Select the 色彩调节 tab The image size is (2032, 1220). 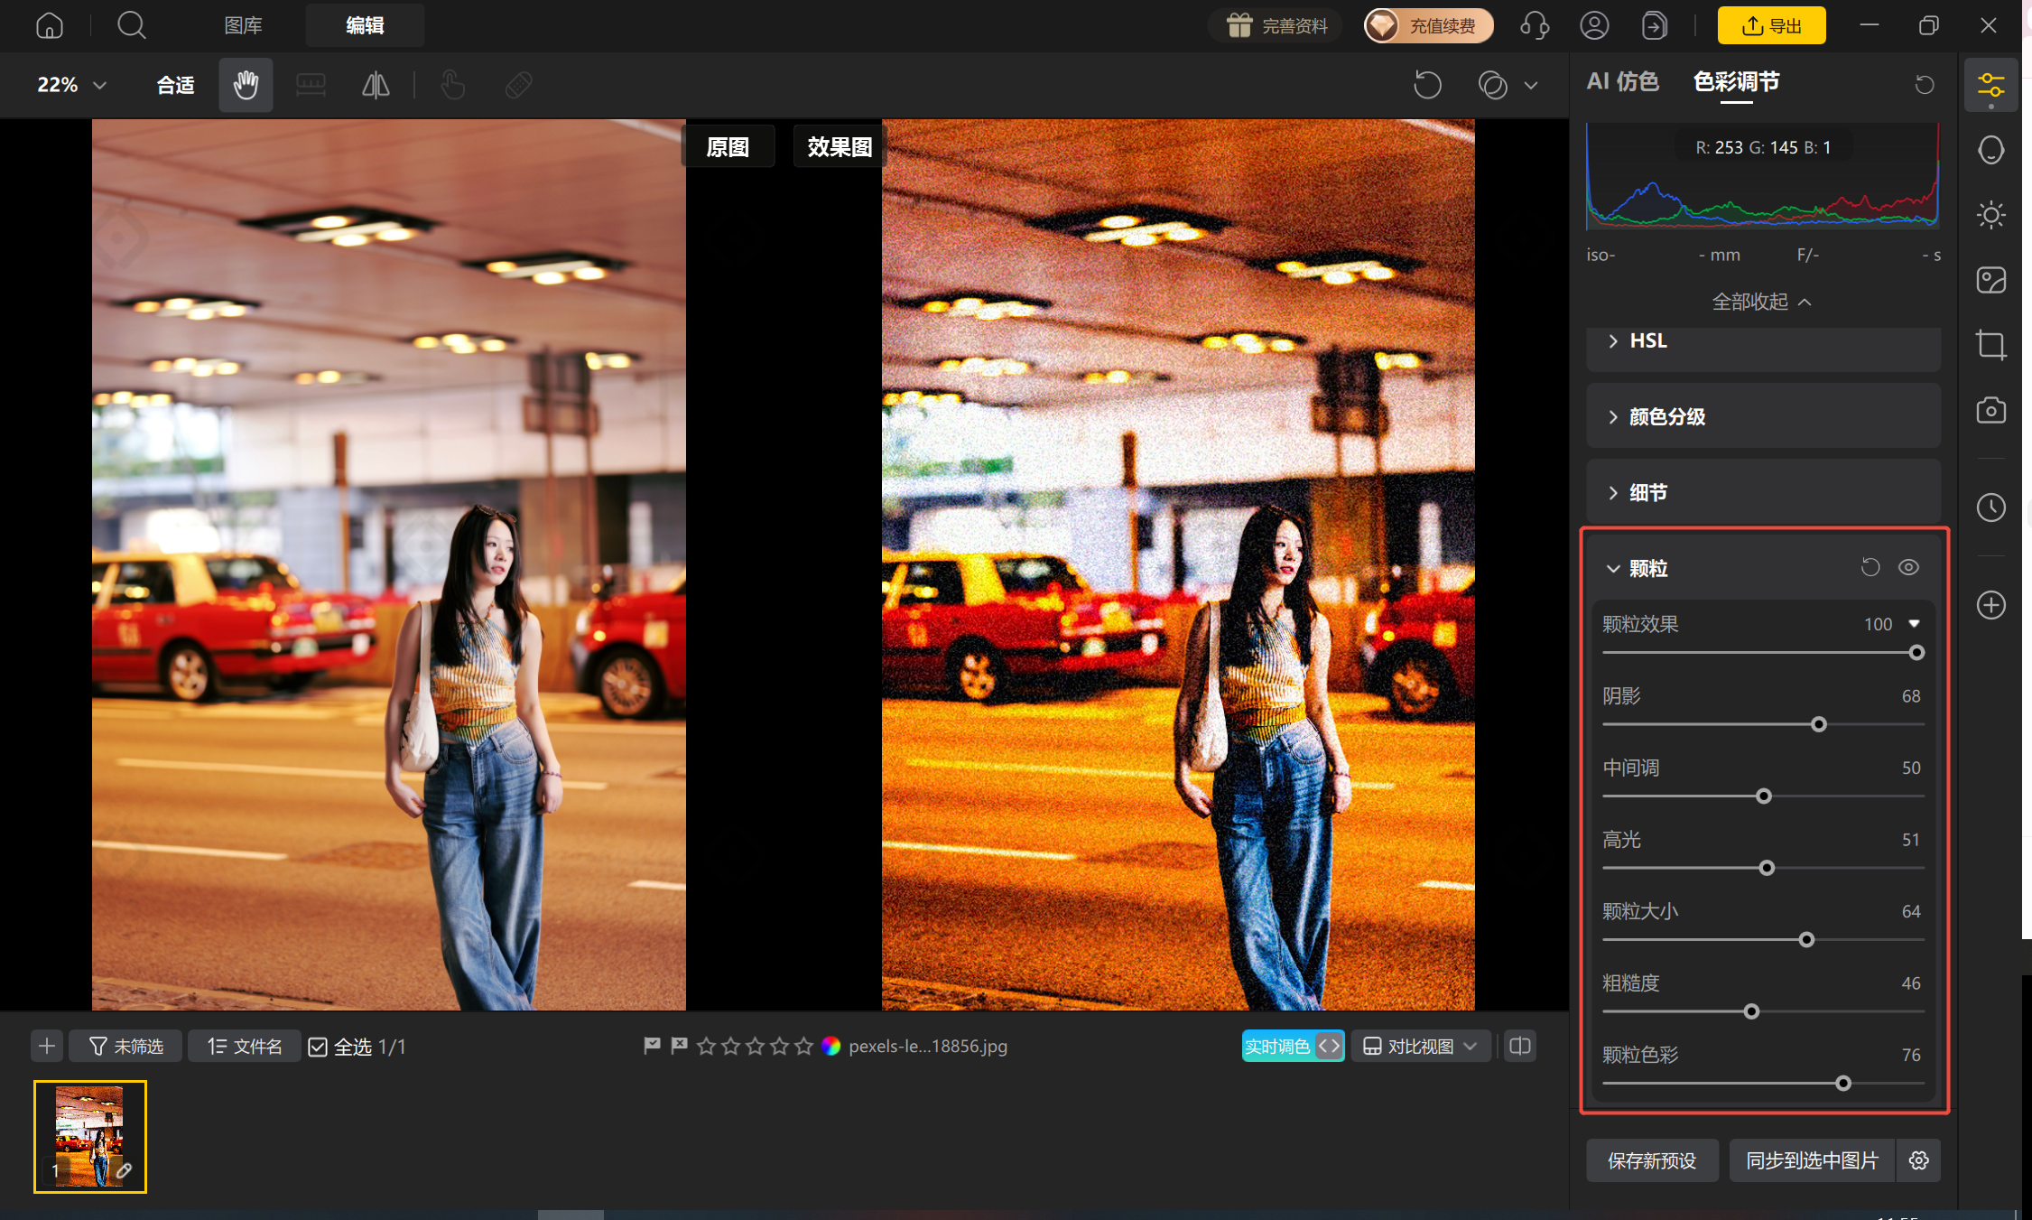tap(1736, 82)
